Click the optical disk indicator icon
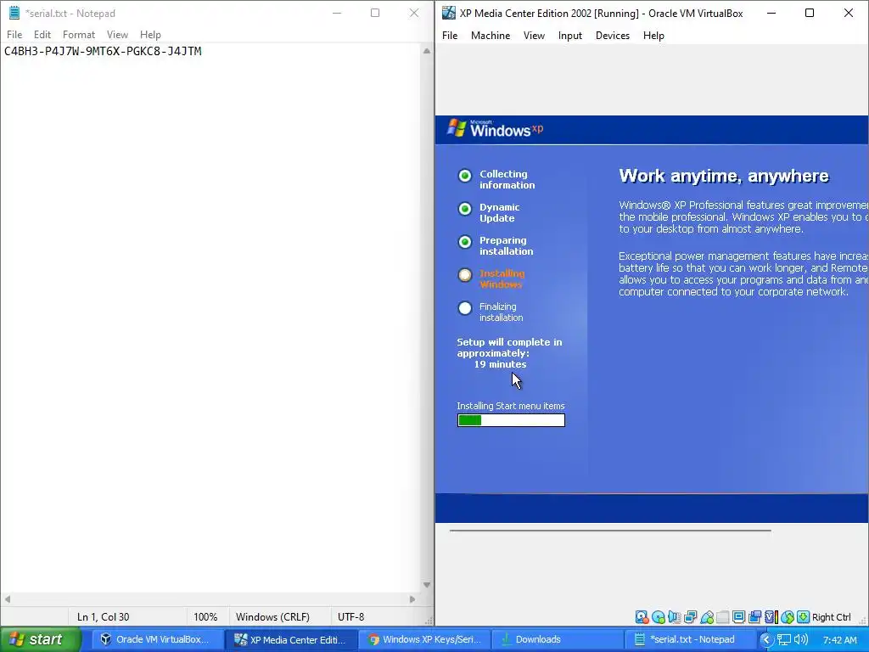 click(659, 617)
